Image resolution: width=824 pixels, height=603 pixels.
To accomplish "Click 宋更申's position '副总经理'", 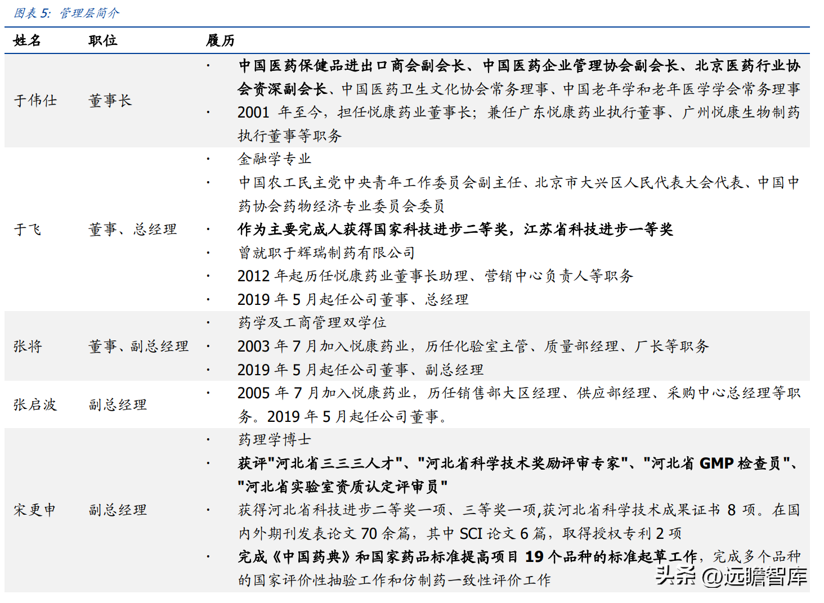I will pyautogui.click(x=118, y=510).
